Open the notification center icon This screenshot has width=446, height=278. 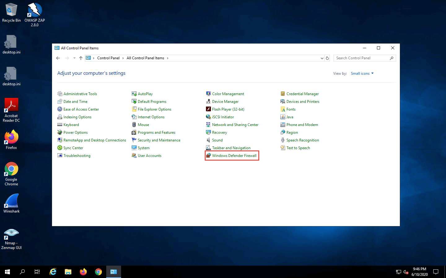click(x=436, y=272)
